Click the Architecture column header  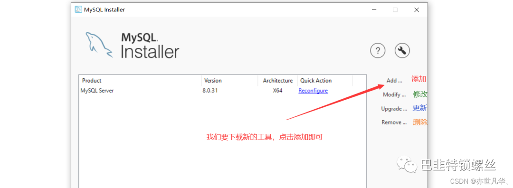click(x=278, y=80)
